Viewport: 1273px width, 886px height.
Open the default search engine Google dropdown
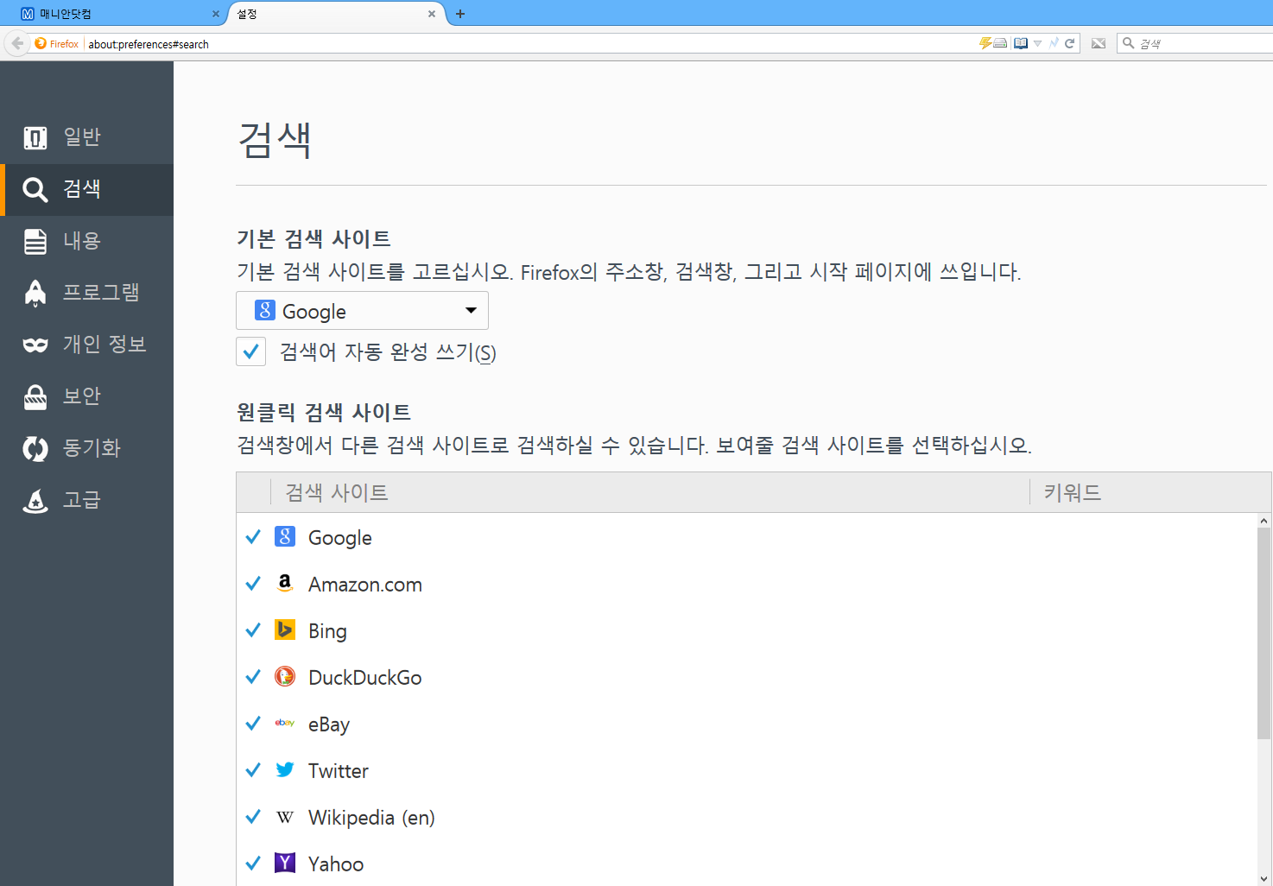coord(362,311)
